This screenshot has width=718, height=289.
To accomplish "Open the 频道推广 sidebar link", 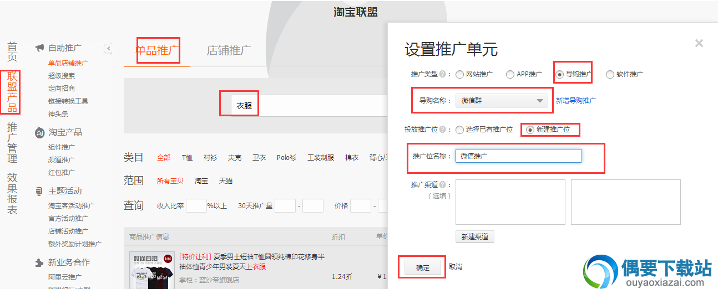I will (62, 160).
